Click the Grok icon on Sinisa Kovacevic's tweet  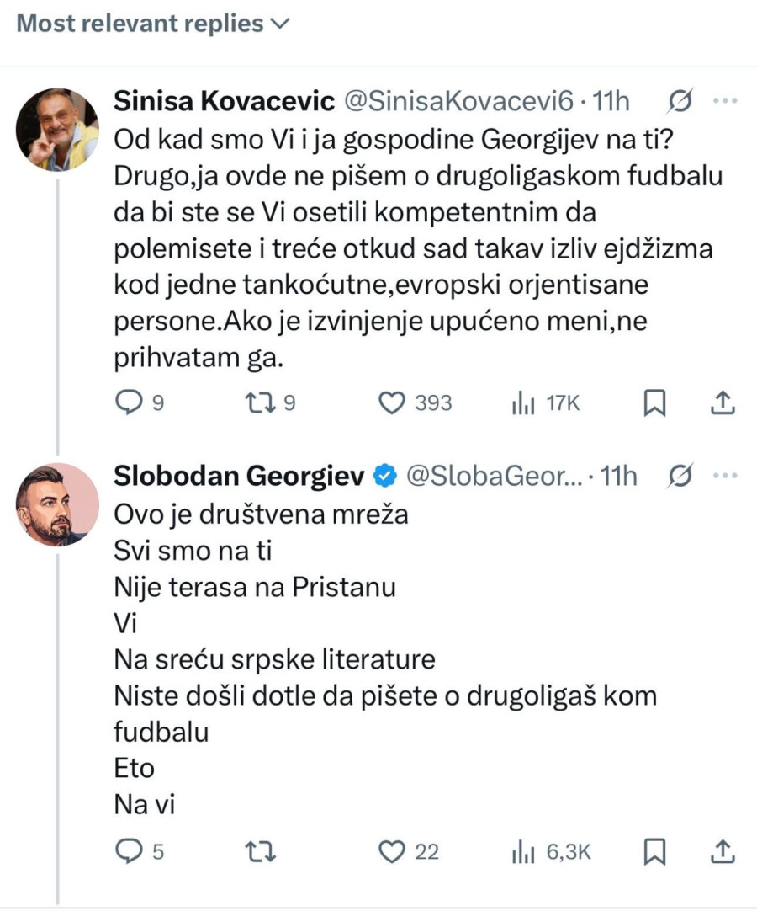679,101
